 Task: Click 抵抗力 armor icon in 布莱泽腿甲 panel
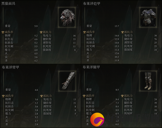122,96
